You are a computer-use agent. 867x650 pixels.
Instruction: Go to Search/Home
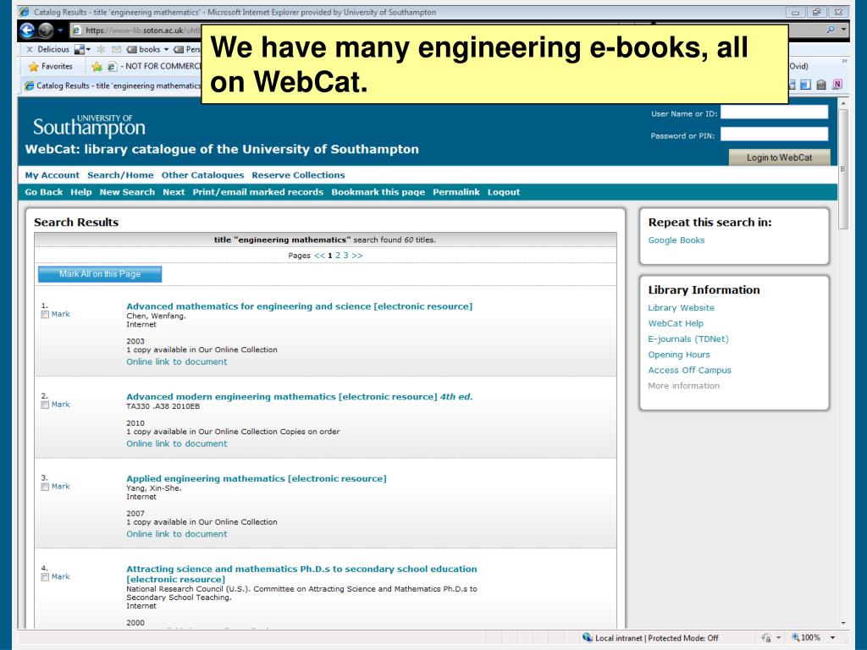click(120, 175)
